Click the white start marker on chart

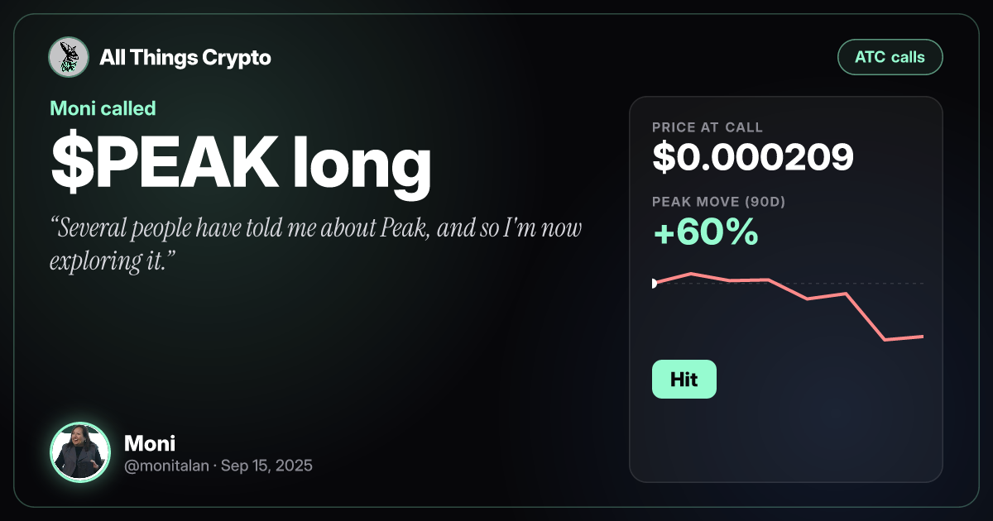click(x=654, y=284)
